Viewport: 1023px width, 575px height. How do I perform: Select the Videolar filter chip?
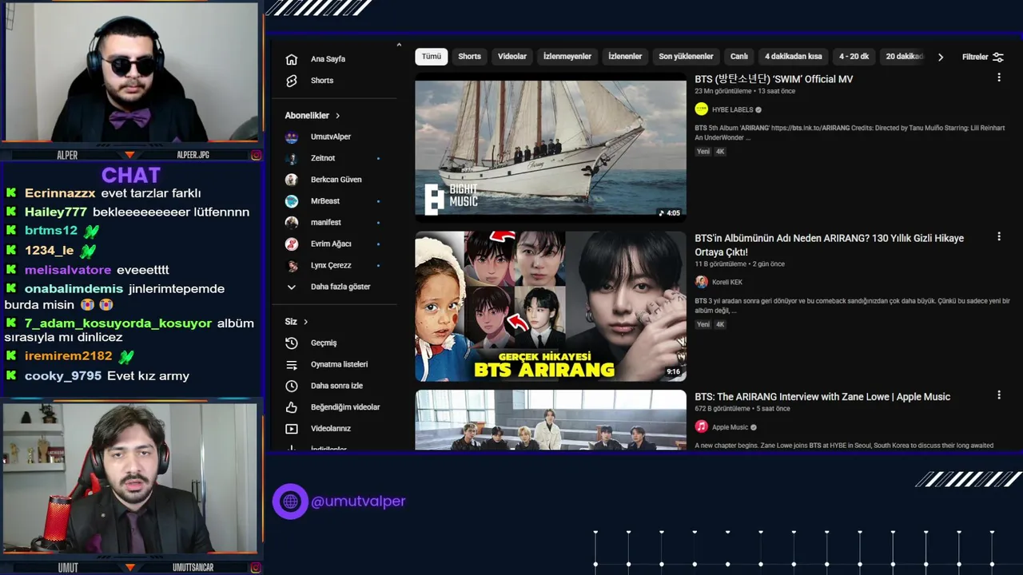(512, 57)
